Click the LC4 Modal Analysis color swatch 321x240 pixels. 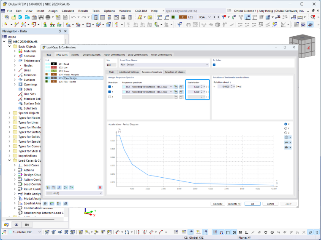click(54, 75)
